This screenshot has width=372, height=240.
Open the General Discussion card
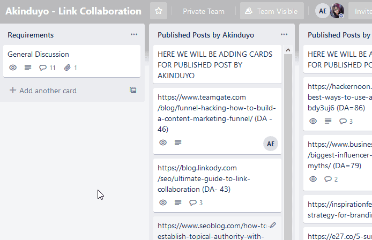point(72,61)
